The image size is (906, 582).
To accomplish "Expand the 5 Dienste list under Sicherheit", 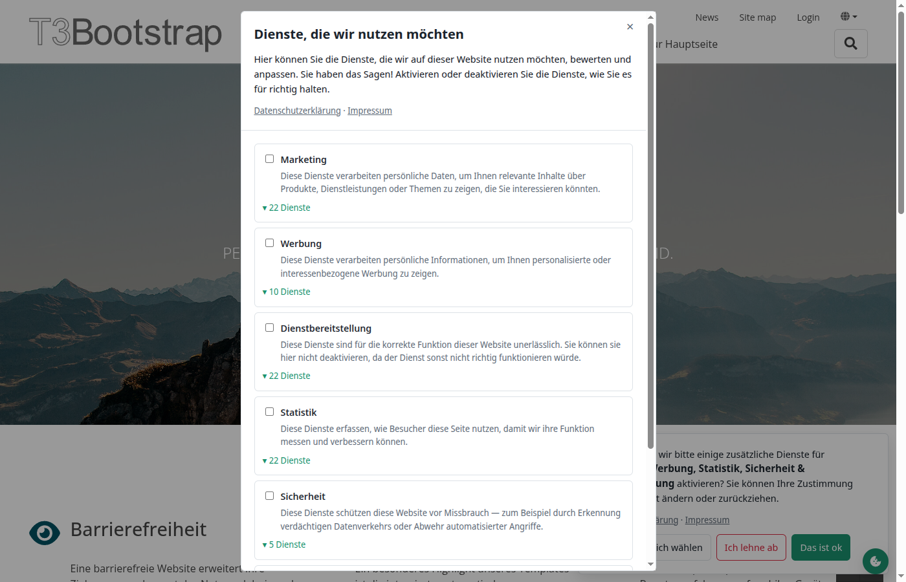I will point(284,544).
